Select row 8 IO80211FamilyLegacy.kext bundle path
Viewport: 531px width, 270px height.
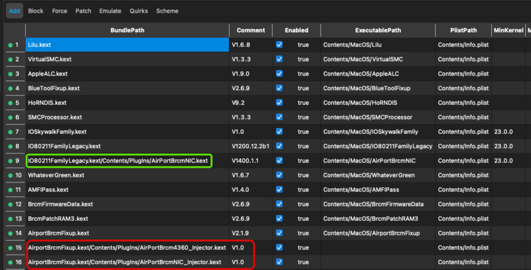pyautogui.click(x=127, y=146)
